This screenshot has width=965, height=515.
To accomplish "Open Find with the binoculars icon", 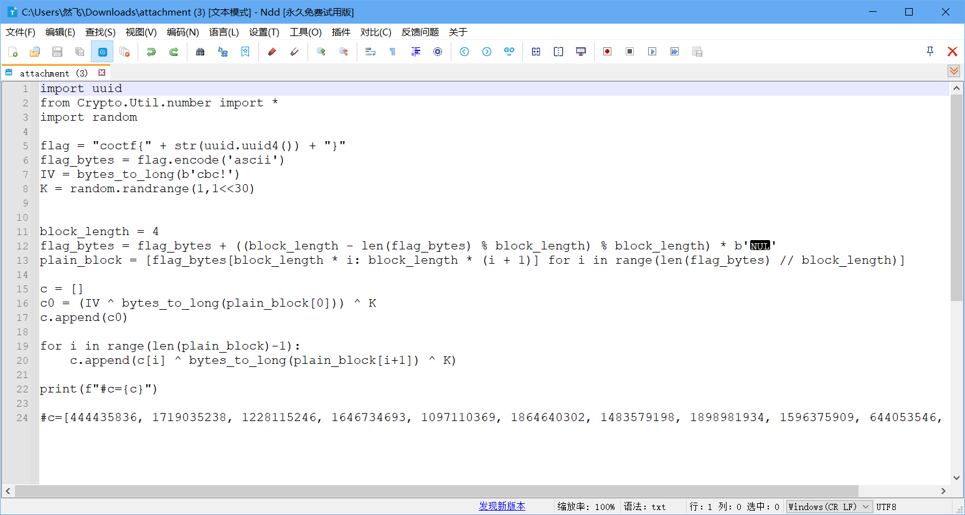I will pyautogui.click(x=200, y=52).
